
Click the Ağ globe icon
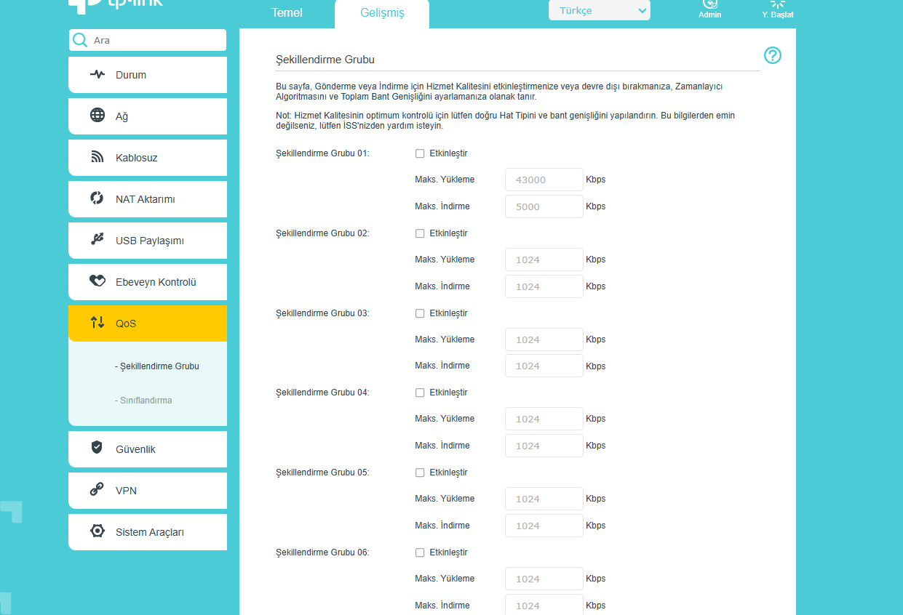coord(98,116)
